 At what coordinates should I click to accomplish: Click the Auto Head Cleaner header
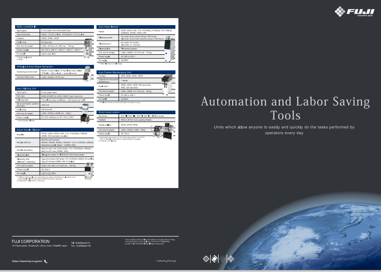point(136,27)
